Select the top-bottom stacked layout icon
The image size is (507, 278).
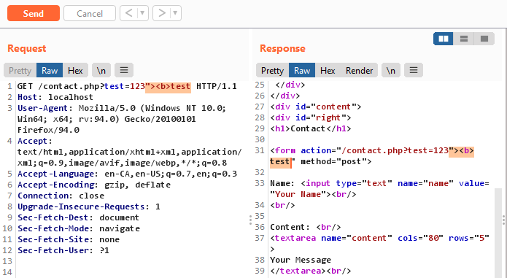point(464,39)
